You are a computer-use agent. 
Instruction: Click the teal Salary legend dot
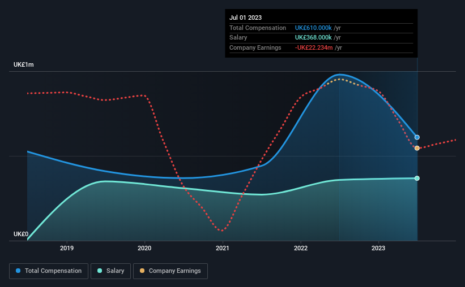[x=100, y=271]
